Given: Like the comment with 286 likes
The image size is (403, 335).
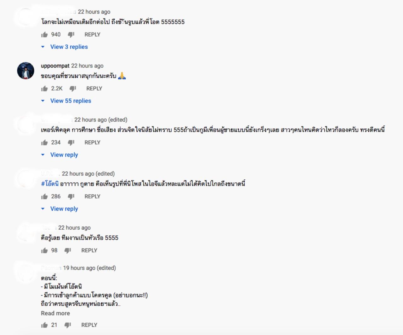Looking at the screenshot, I should point(44,197).
